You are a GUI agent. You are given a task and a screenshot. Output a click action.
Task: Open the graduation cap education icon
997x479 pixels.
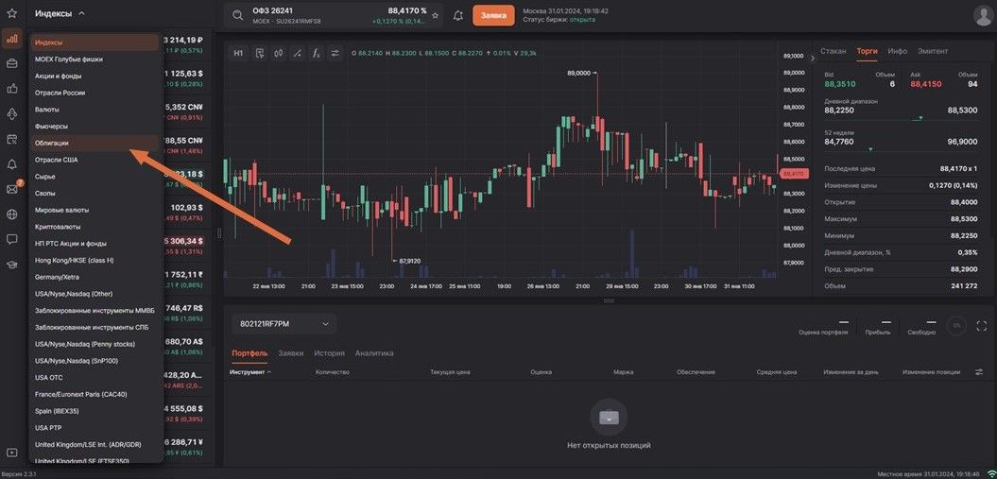11,265
